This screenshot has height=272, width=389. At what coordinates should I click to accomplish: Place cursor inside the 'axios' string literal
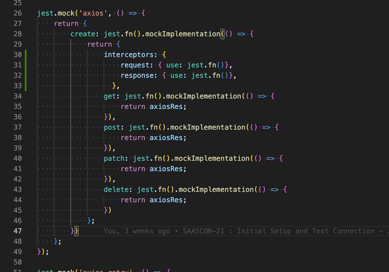pos(92,13)
